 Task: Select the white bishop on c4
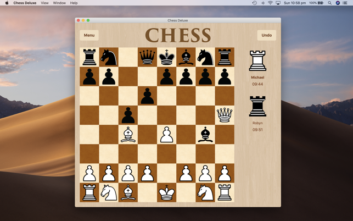(x=128, y=134)
